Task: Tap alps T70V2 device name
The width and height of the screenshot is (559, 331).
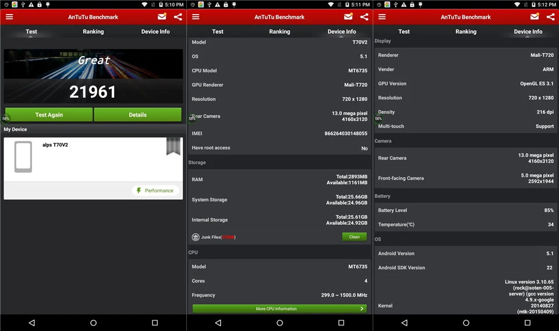Action: point(55,145)
